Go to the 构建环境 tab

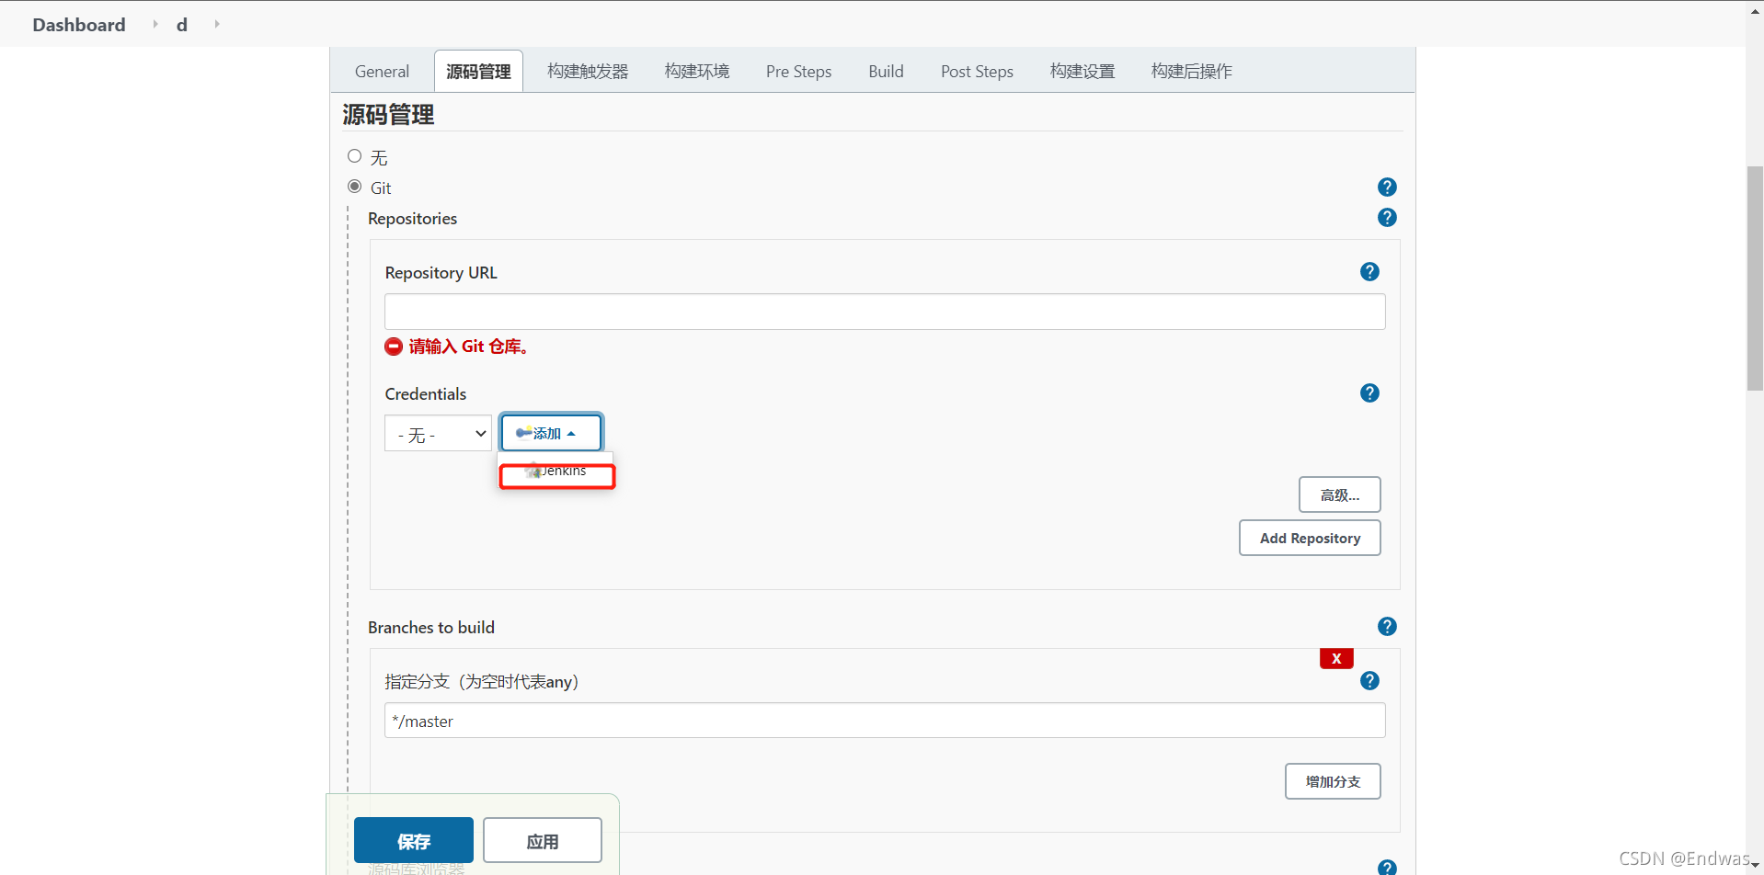click(x=697, y=72)
